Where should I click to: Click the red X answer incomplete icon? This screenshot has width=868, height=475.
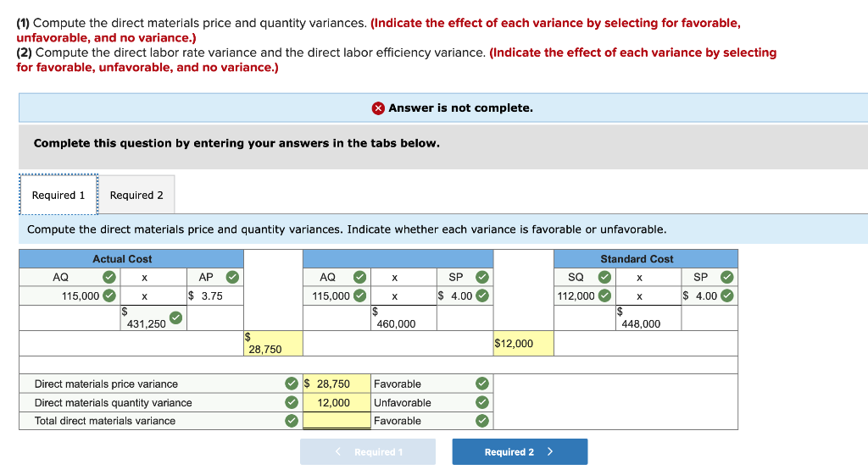pyautogui.click(x=378, y=108)
